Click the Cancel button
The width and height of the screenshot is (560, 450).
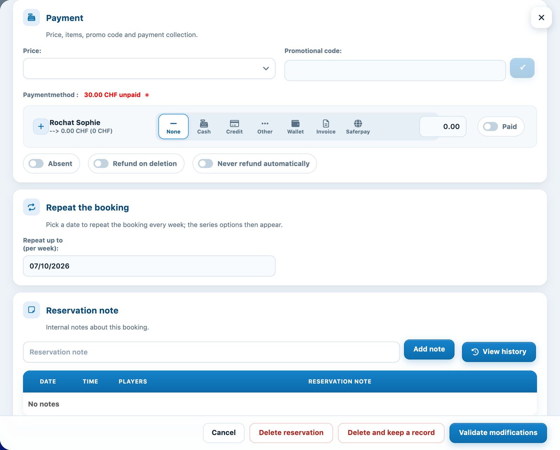point(224,433)
